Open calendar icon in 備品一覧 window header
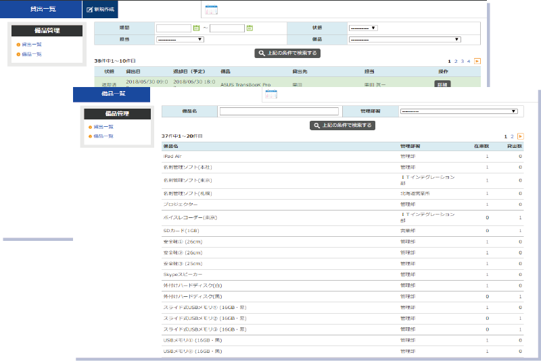This screenshot has width=541, height=361. point(271,94)
